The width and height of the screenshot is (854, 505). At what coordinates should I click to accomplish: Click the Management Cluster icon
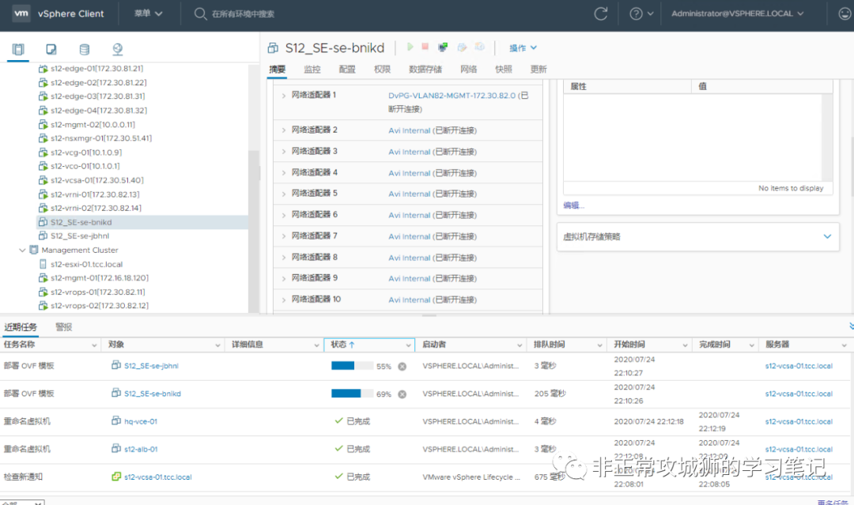pyautogui.click(x=34, y=250)
